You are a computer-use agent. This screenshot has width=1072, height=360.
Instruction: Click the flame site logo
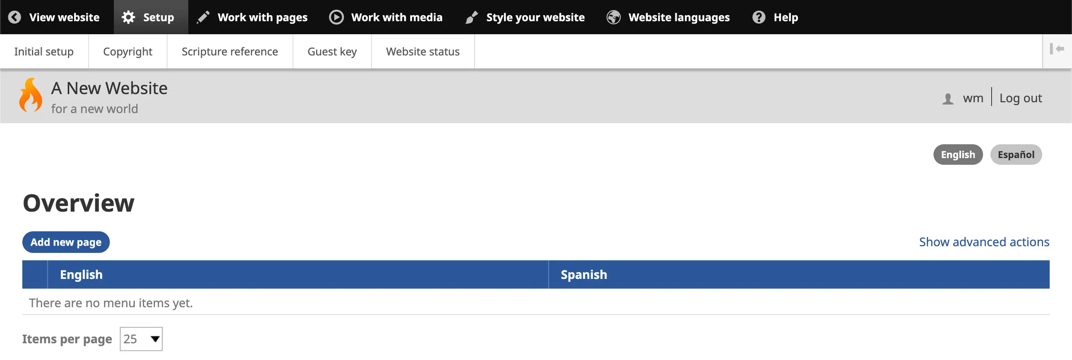coord(31,95)
